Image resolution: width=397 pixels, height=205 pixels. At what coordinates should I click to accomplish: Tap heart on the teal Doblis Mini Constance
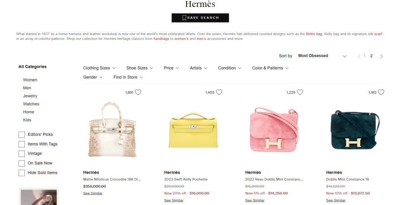click(381, 92)
